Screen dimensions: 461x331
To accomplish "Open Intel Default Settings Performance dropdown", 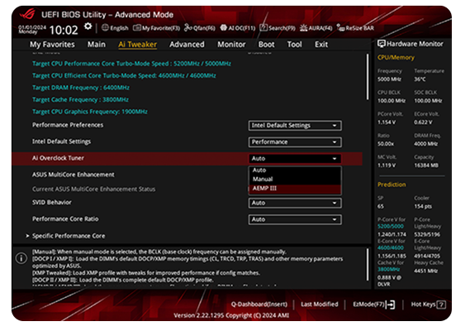I will (x=295, y=142).
